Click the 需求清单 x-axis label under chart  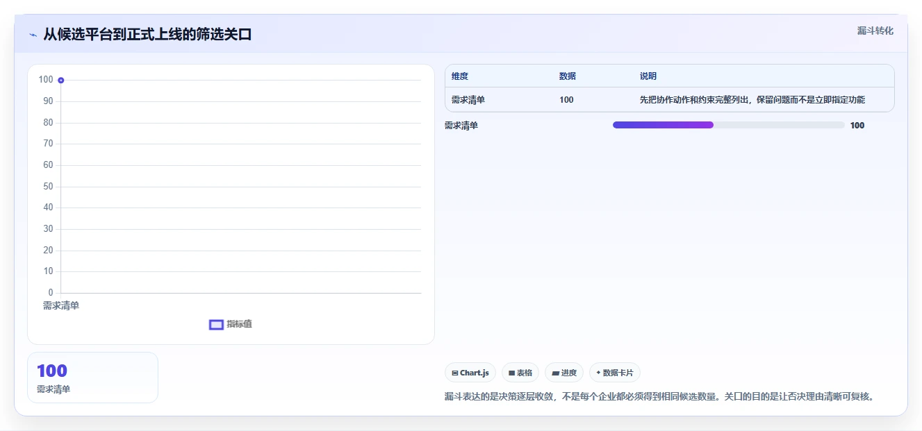coord(61,305)
